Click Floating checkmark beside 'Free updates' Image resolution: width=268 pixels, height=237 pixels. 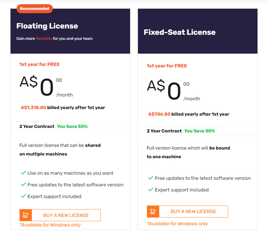[x=23, y=185]
